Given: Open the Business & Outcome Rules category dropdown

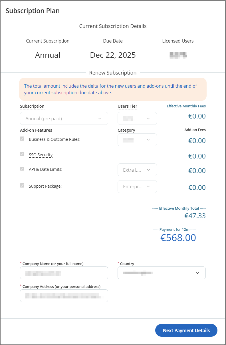Looking at the screenshot, I should pyautogui.click(x=137, y=140).
